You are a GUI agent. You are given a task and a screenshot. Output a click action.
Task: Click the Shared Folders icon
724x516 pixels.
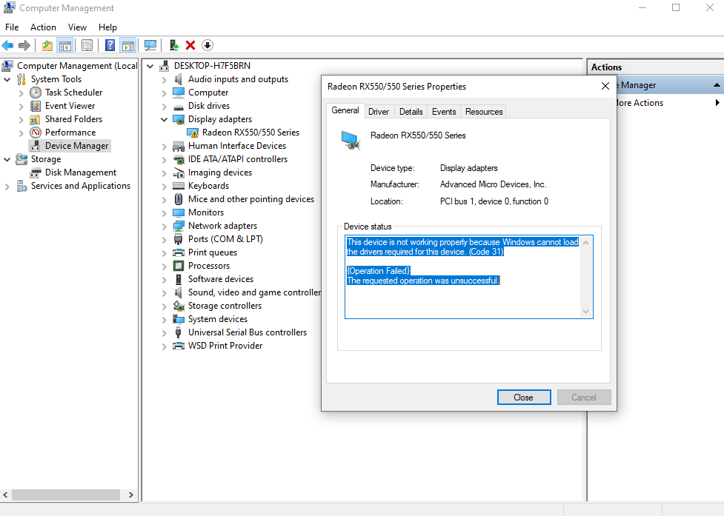click(x=35, y=119)
